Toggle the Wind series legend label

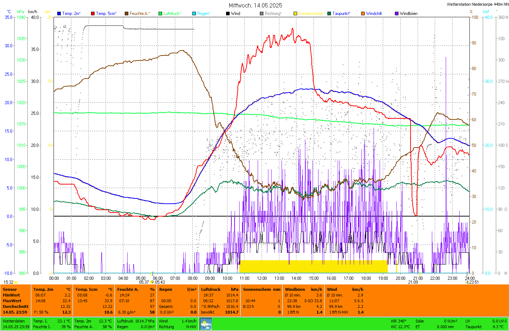(235, 14)
